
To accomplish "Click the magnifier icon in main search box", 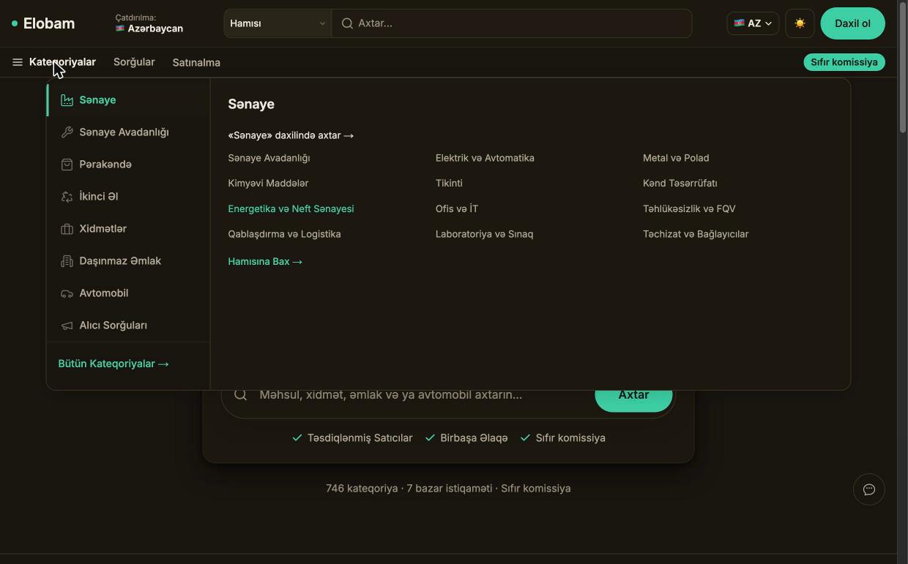I will pos(240,395).
